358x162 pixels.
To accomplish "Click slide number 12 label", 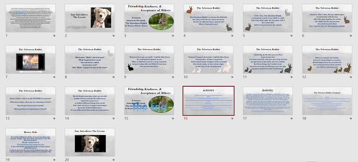I will click(x=304, y=77).
